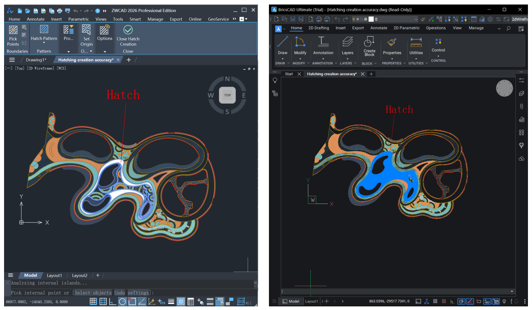Click Undo option in ZWCAD command line
The width and height of the screenshot is (532, 310).
click(x=120, y=293)
